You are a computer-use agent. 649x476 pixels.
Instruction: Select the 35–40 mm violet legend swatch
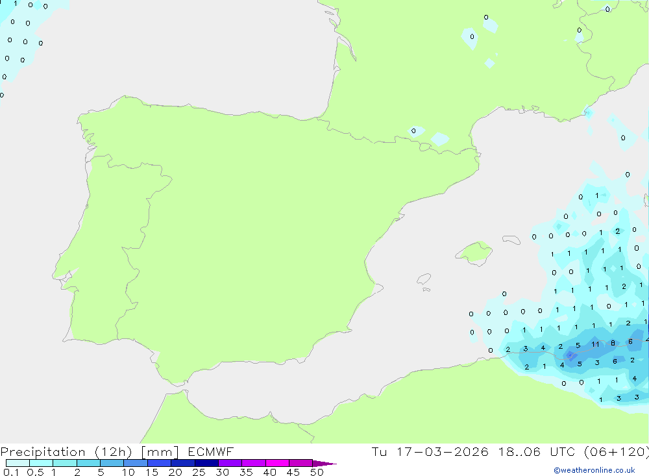tap(253, 463)
